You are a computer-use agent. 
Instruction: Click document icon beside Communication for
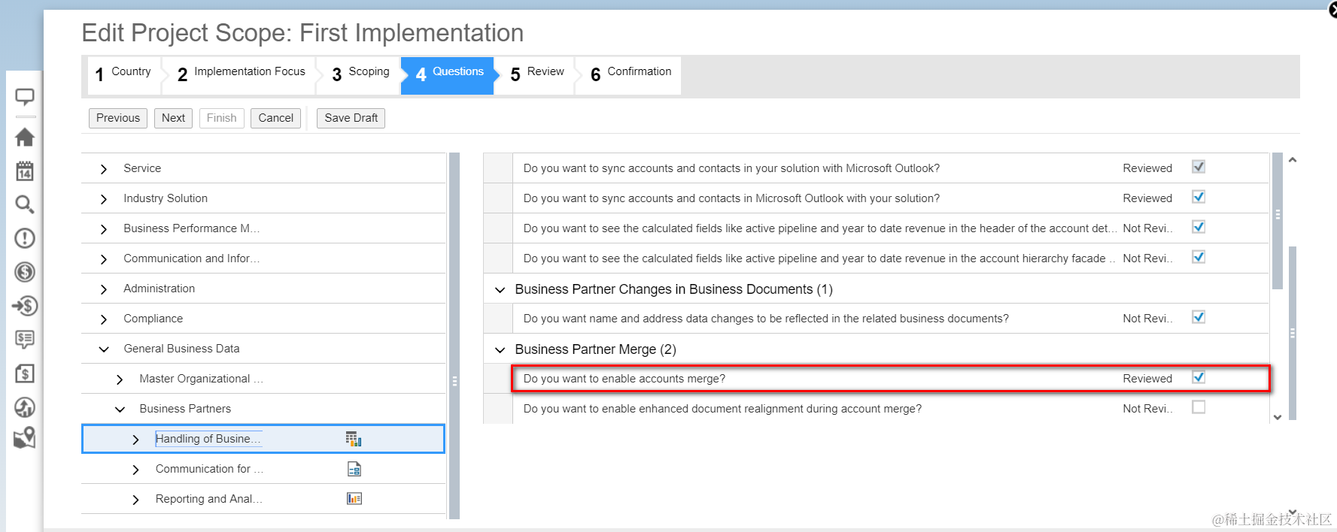tap(354, 469)
